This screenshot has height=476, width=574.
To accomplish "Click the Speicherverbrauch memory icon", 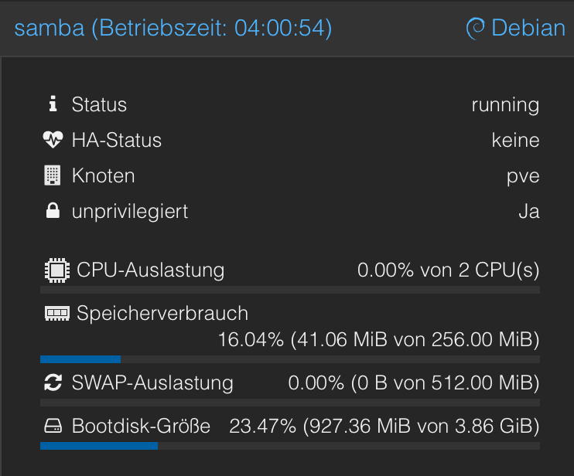I will [x=57, y=313].
